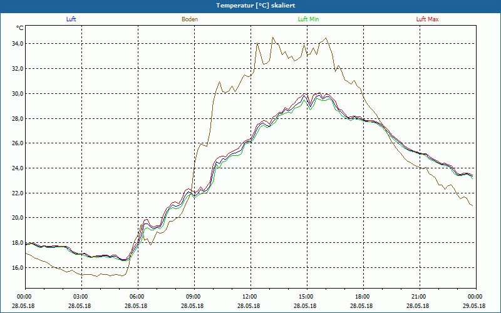Click the 06:00 time axis label
Screen dimensions: 501x313
137,297
